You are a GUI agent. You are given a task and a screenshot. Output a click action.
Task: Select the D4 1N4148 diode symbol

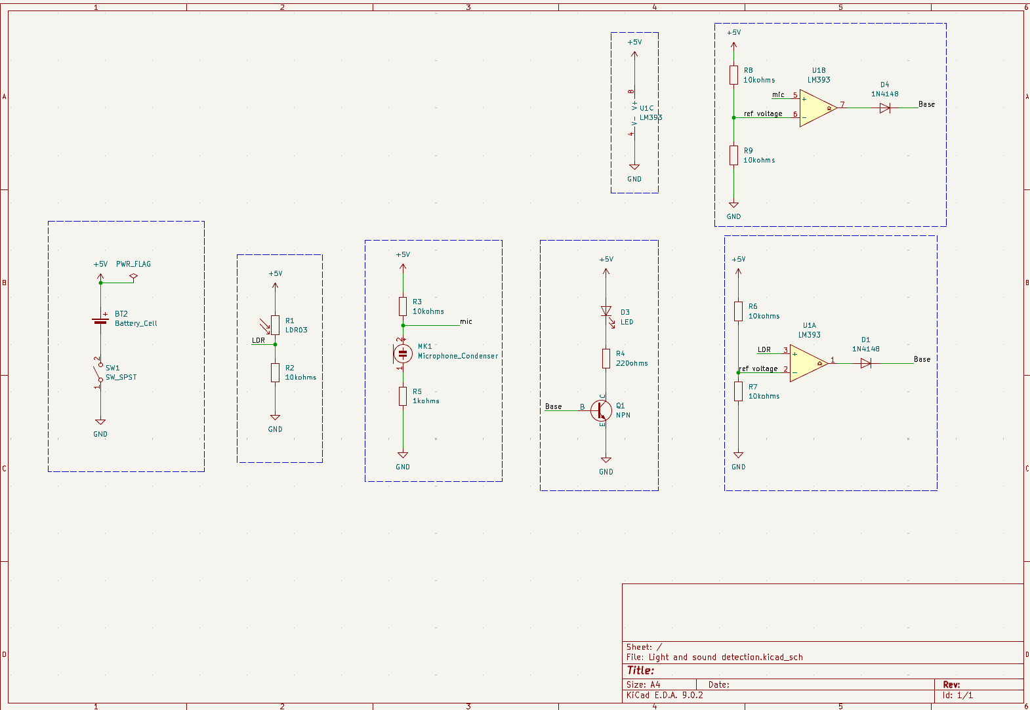coord(884,108)
